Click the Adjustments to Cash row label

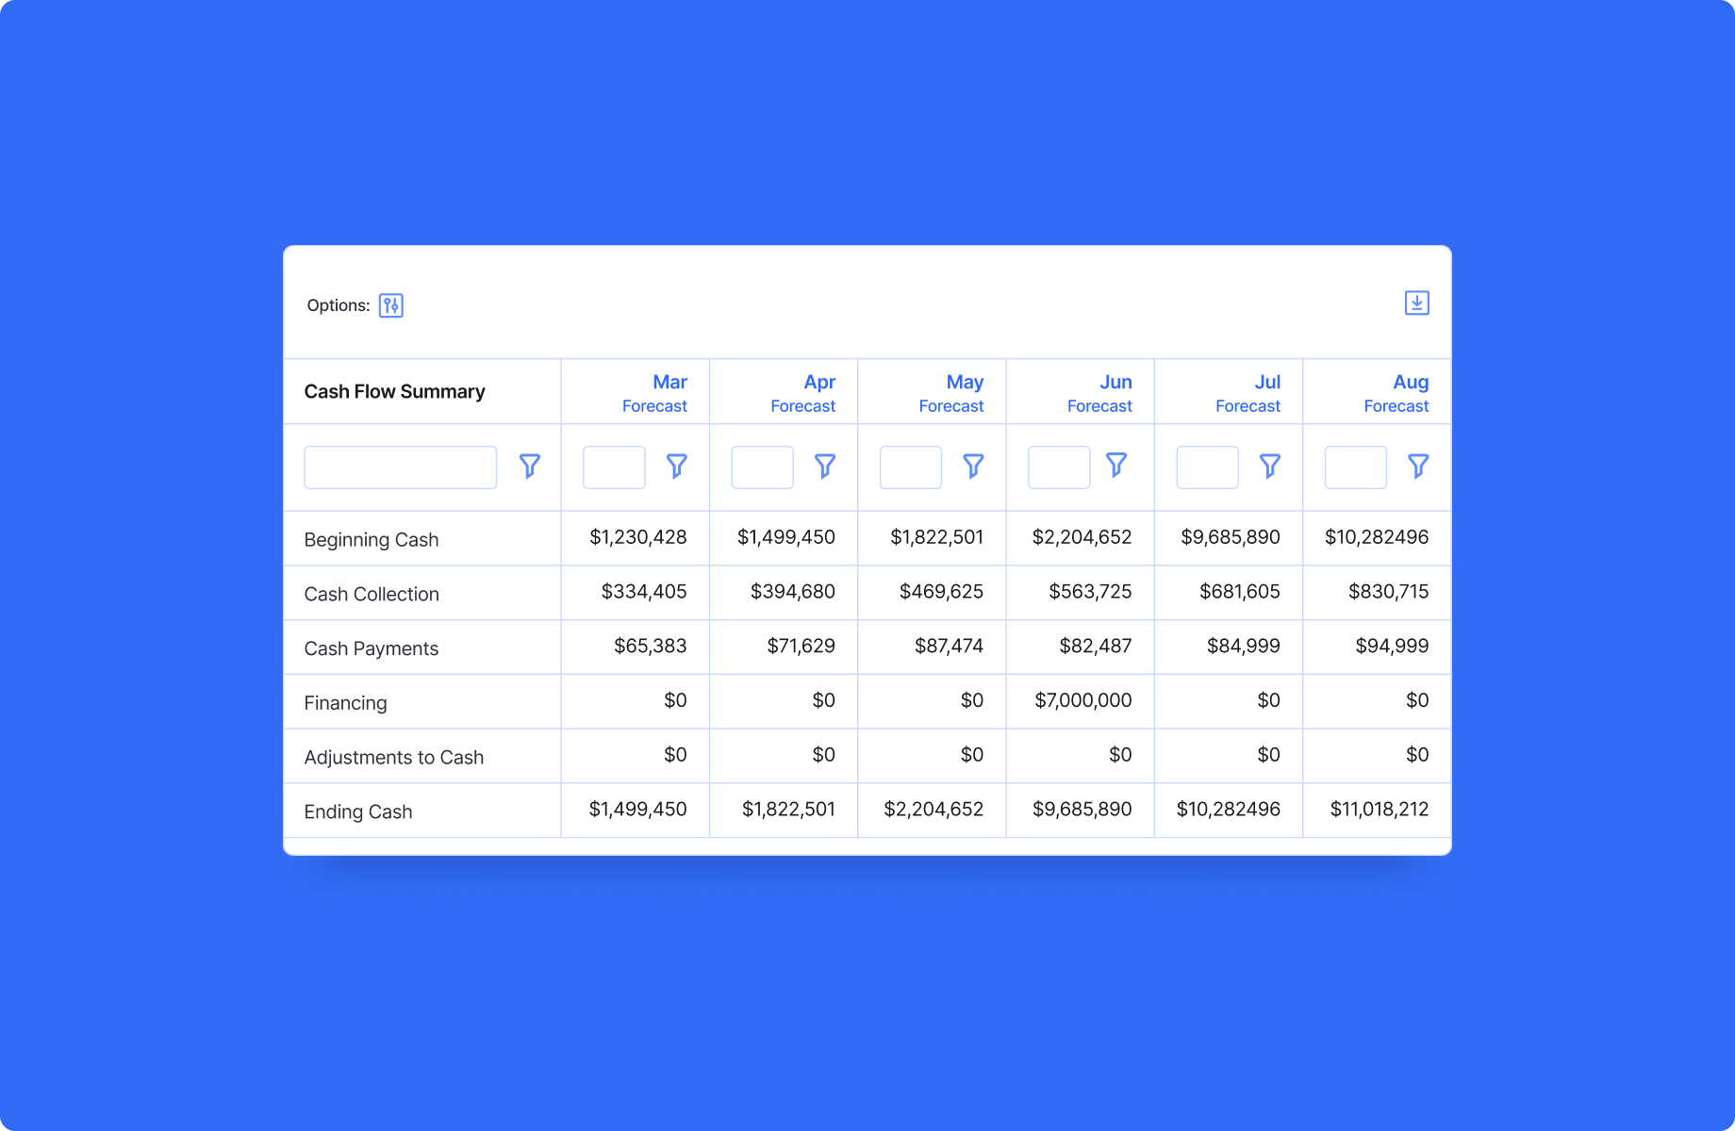click(x=393, y=756)
